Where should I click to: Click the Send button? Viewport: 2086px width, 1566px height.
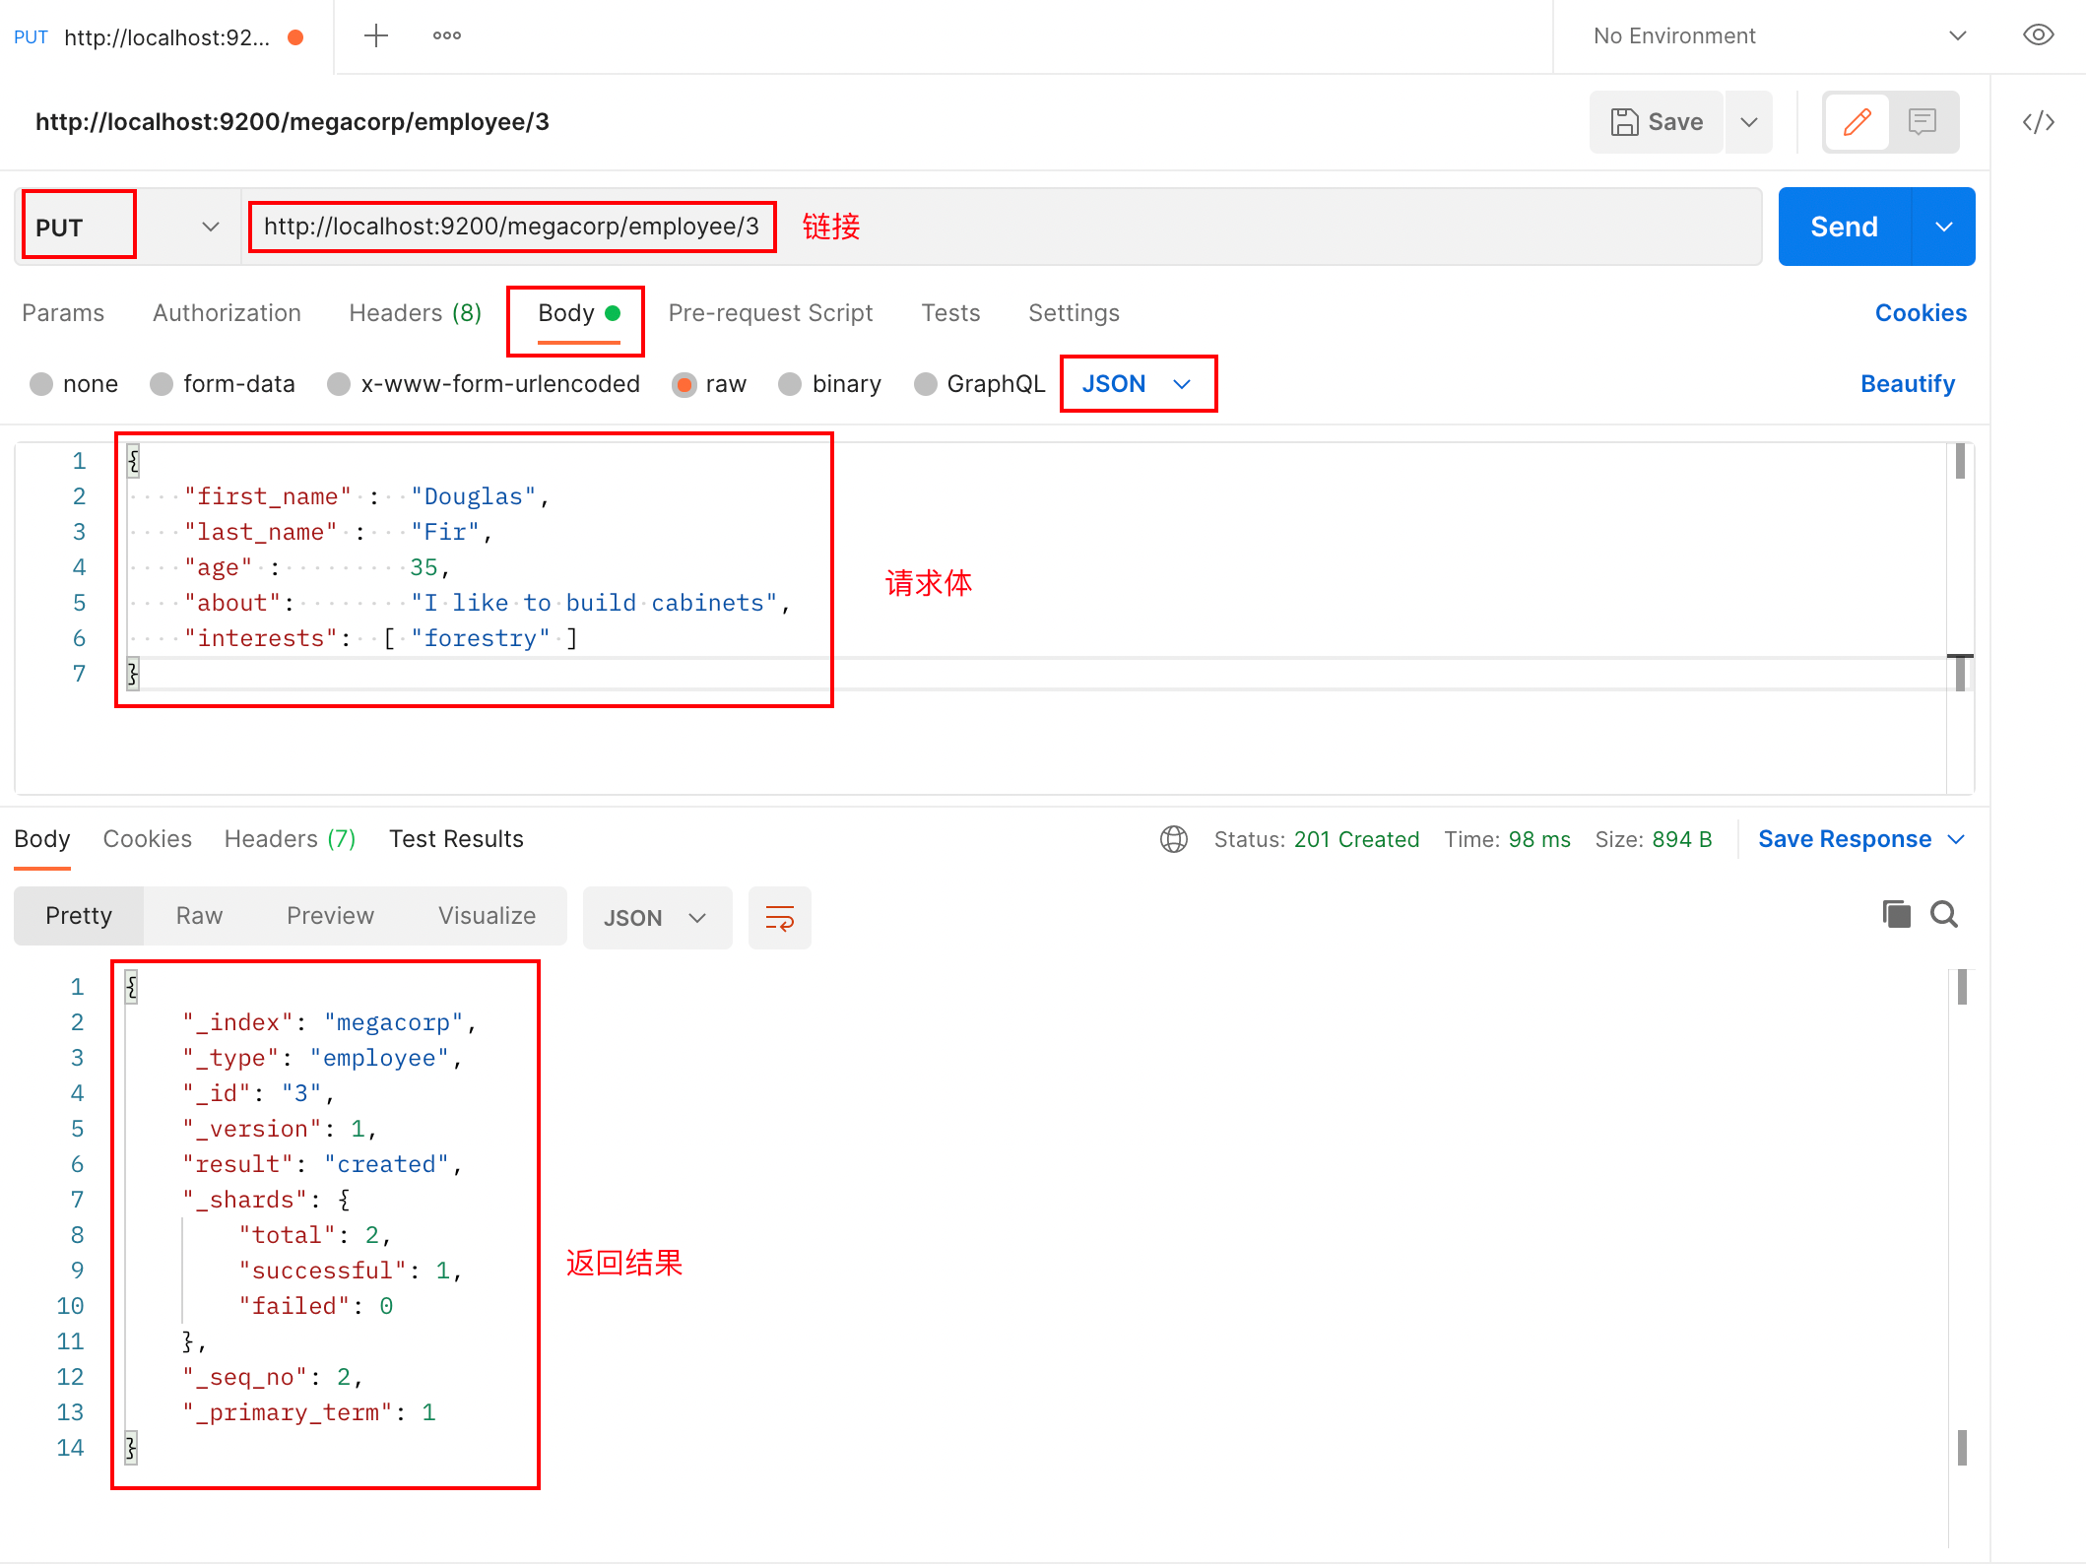[1844, 228]
